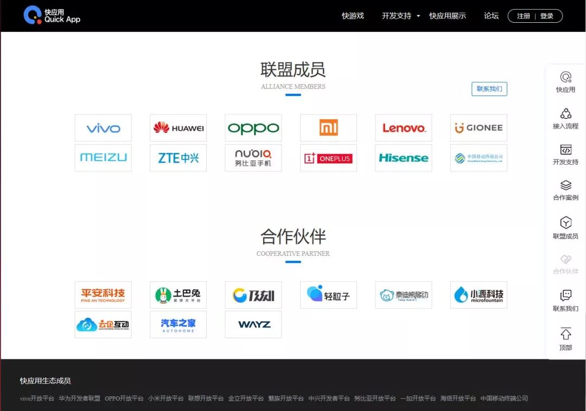586x411 pixels.
Task: Click the Quick App logo in the header
Action: click(x=52, y=15)
